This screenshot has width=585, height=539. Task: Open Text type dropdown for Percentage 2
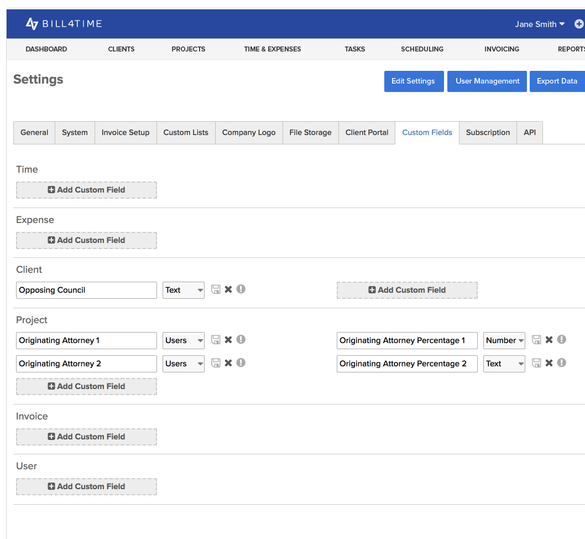click(x=504, y=364)
